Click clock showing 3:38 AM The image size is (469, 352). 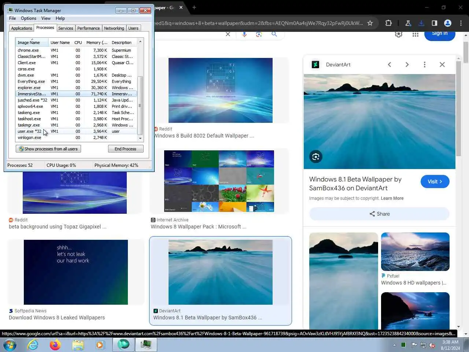pos(450,342)
